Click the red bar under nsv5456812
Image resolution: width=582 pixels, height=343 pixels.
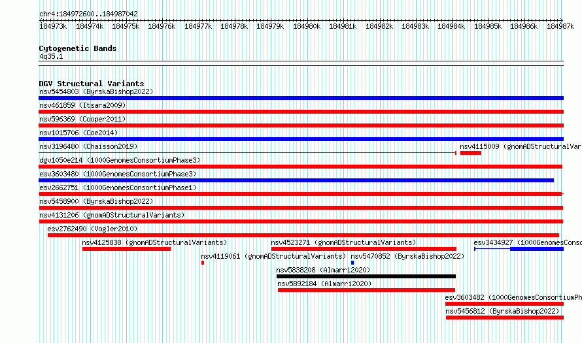point(505,318)
